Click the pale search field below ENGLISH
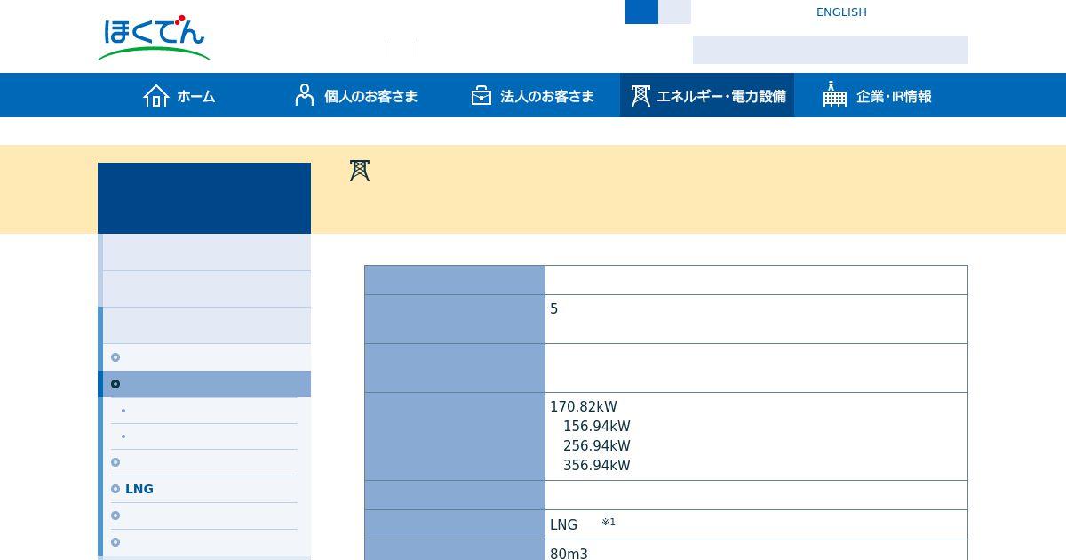Screen dimensions: 1066x560 [x=831, y=50]
